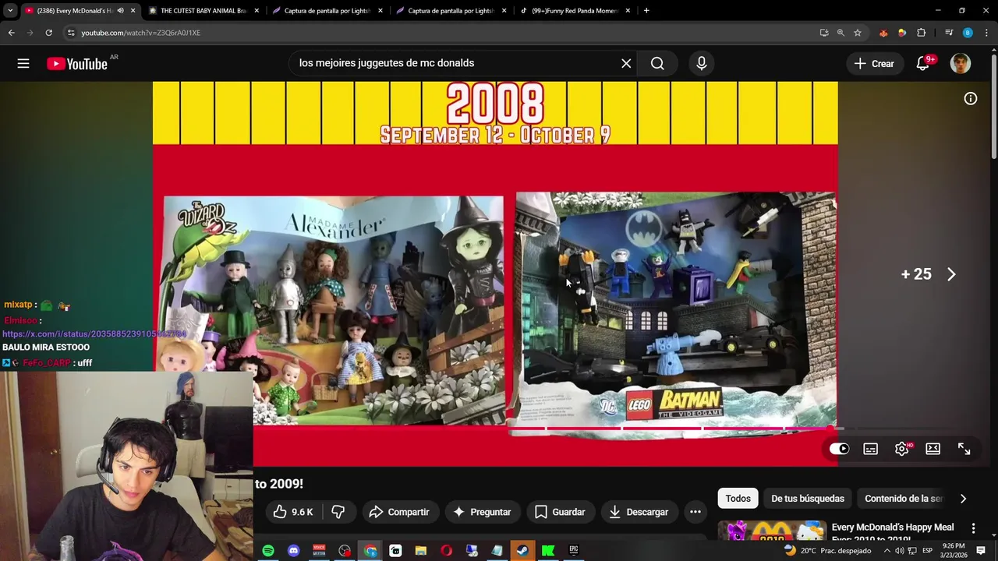This screenshot has width=998, height=561.
Task: Like the video with 9.6 K likes
Action: coord(292,512)
